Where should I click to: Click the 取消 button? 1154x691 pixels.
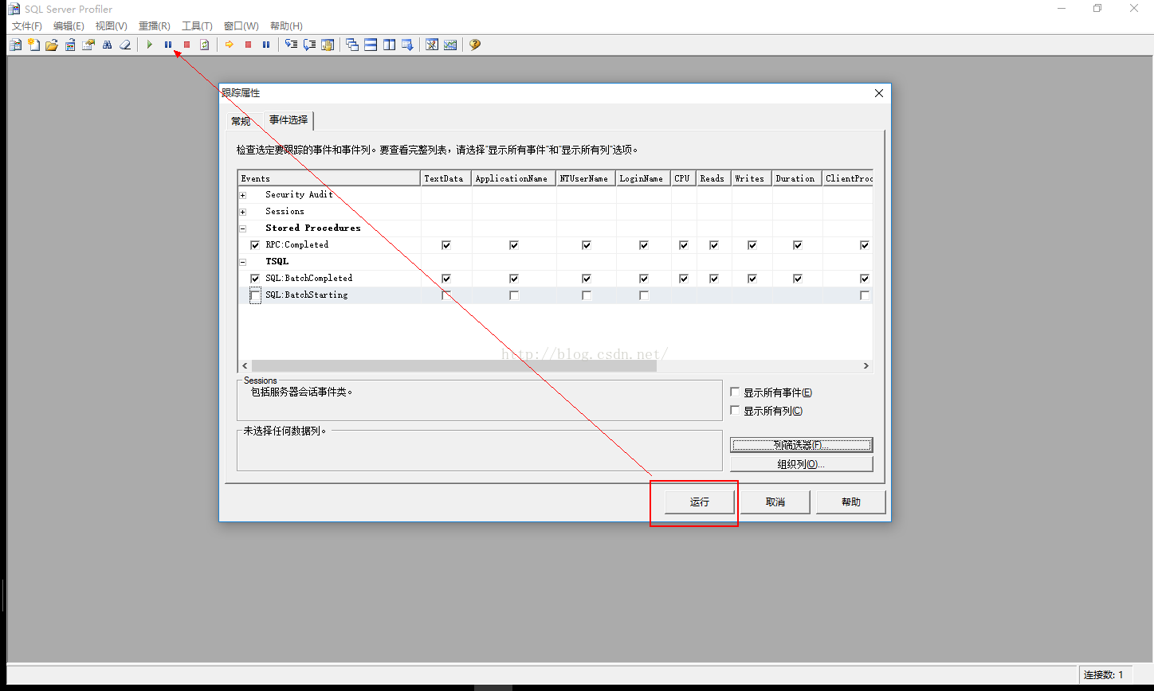coord(775,502)
